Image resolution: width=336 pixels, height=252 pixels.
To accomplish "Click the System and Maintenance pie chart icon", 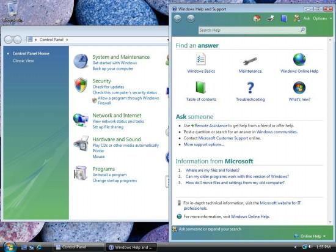I will (x=81, y=61).
